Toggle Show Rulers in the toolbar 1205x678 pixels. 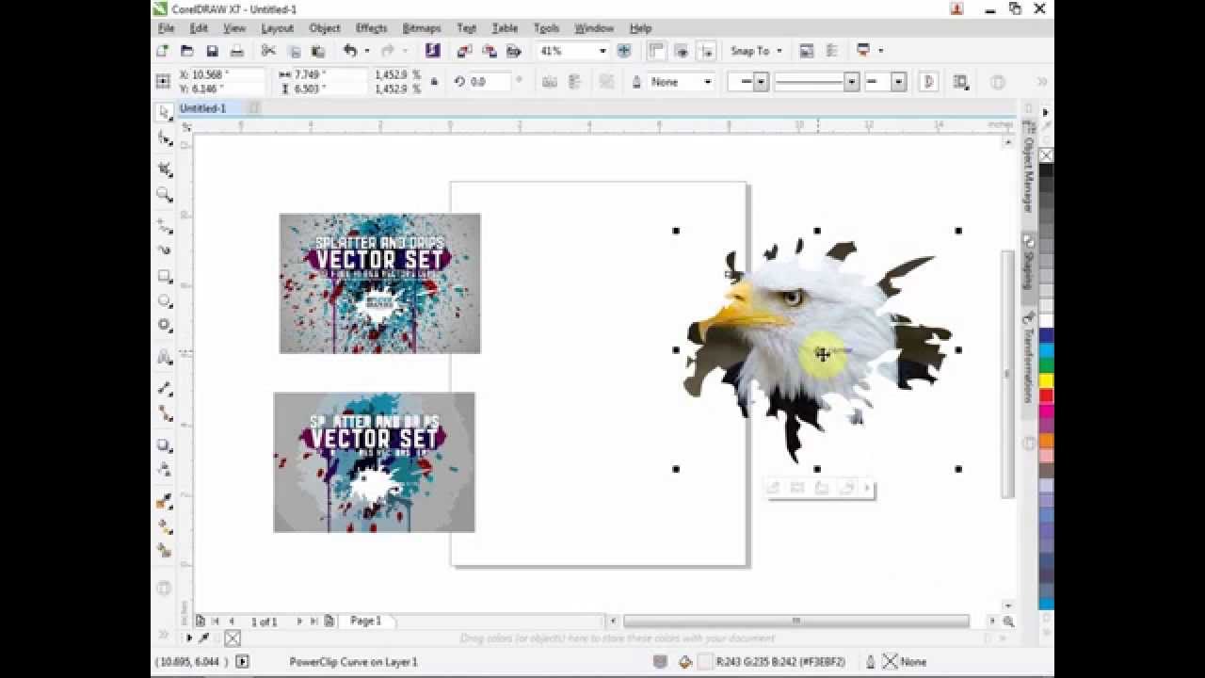click(x=656, y=51)
